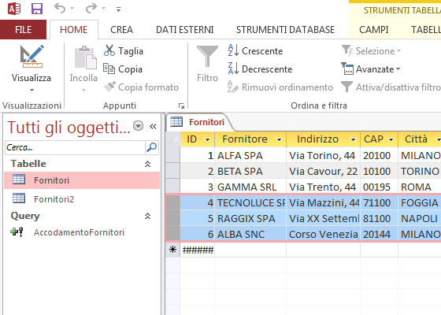The width and height of the screenshot is (441, 315).
Task: Click the CAP value 71100
Action: click(x=379, y=203)
